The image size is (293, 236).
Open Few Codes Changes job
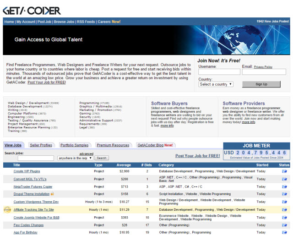(x=28, y=225)
